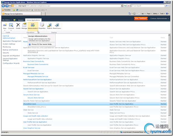Click the Add to Favorites Bar icon

click(x=14, y=10)
